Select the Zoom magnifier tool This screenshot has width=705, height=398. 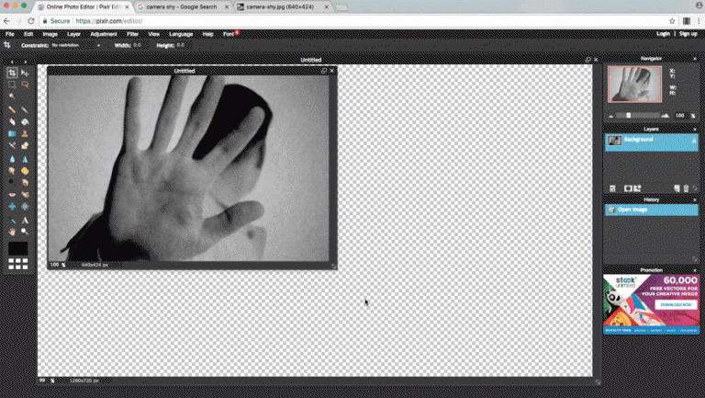pyautogui.click(x=25, y=232)
